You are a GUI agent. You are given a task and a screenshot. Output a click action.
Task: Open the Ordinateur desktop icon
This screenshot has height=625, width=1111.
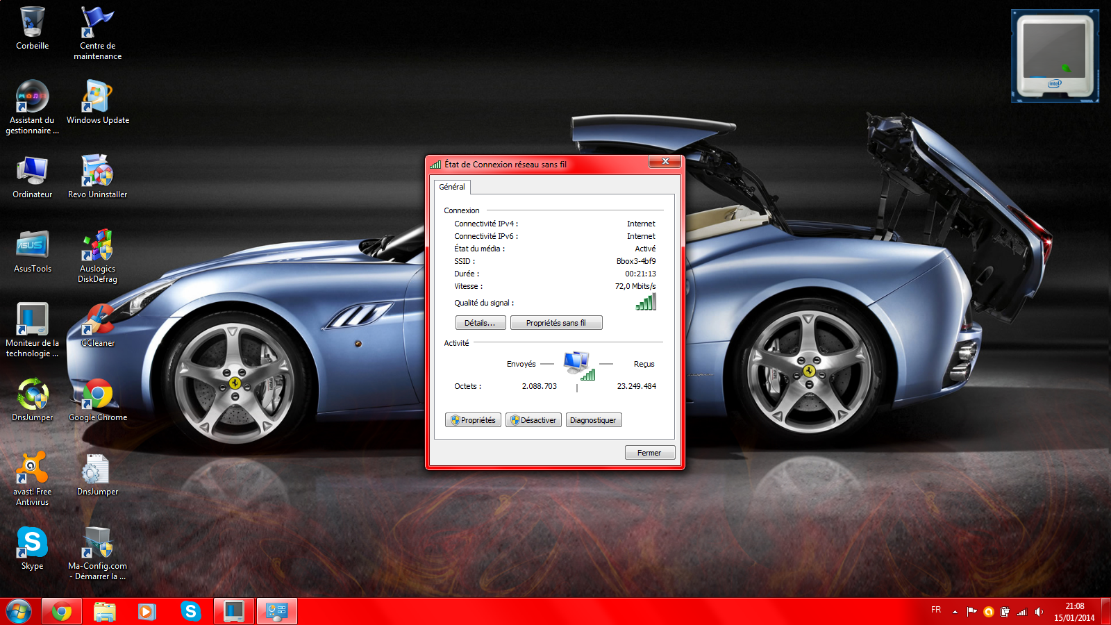click(x=32, y=176)
